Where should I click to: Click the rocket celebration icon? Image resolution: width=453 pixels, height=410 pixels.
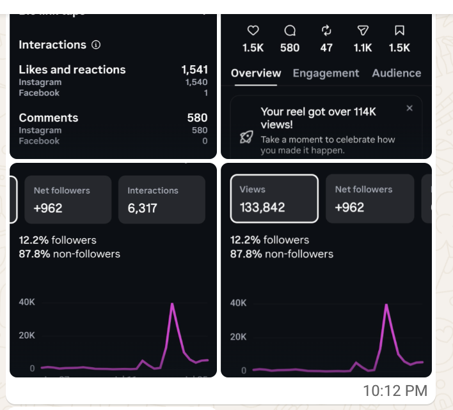tap(246, 137)
